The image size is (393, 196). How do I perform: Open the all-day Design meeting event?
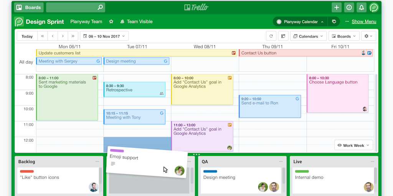(136, 61)
